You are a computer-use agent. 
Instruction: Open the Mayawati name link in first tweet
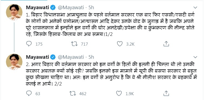(38, 8)
